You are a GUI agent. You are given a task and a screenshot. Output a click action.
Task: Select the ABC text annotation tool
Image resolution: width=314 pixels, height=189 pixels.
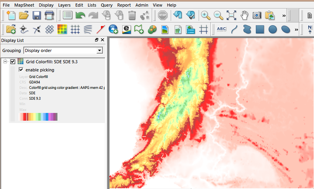coord(222,29)
